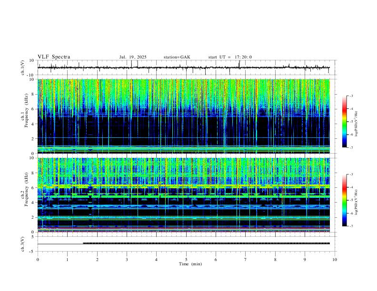Click inside the ch.2 spectrogram panel
377x291 pixels.
point(184,195)
